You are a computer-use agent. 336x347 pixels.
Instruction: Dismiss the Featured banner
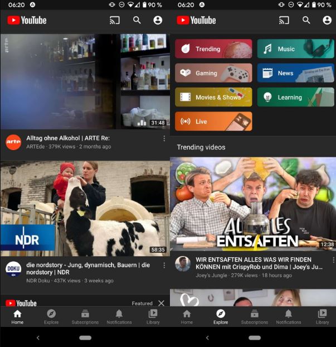(161, 303)
